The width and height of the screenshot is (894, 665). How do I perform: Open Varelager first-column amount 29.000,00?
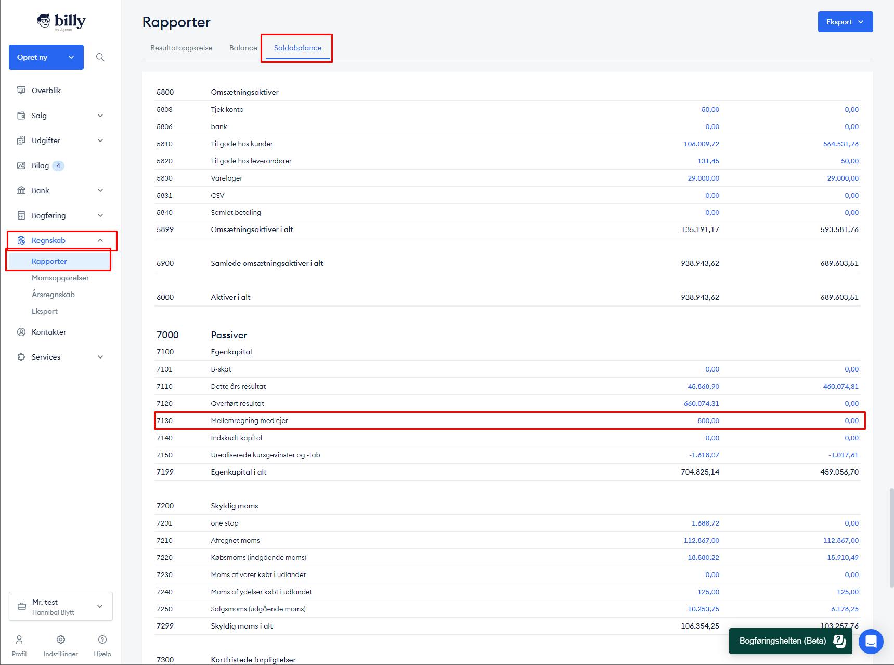703,178
